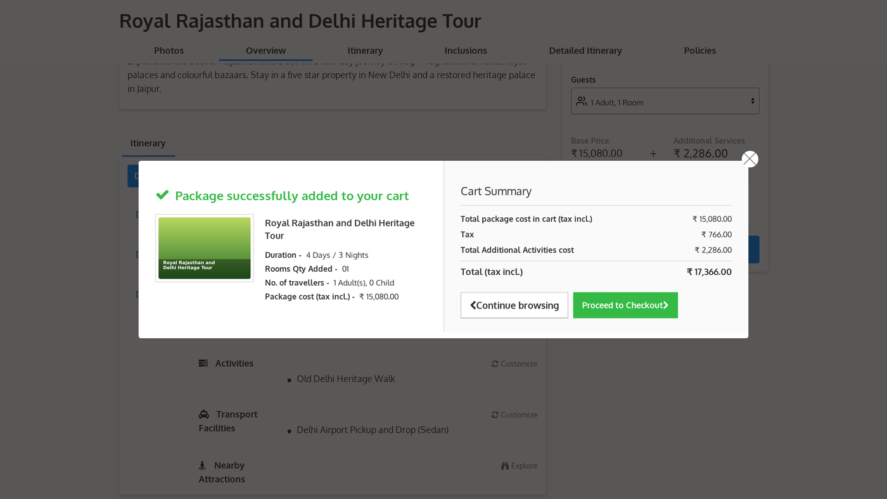This screenshot has height=499, width=887.
Task: Click the binoculars Explore icon
Action: click(505, 465)
